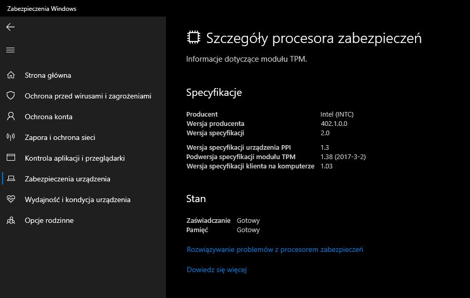
Task: Click the back arrow icon
Action: coord(10,27)
